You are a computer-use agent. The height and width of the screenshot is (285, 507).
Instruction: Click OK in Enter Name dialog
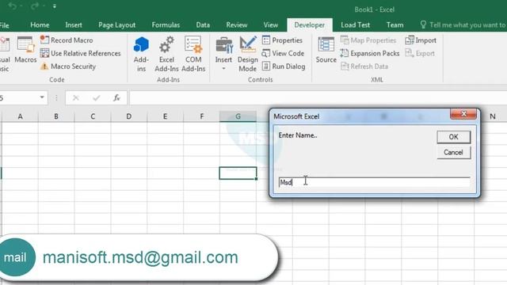(x=453, y=137)
